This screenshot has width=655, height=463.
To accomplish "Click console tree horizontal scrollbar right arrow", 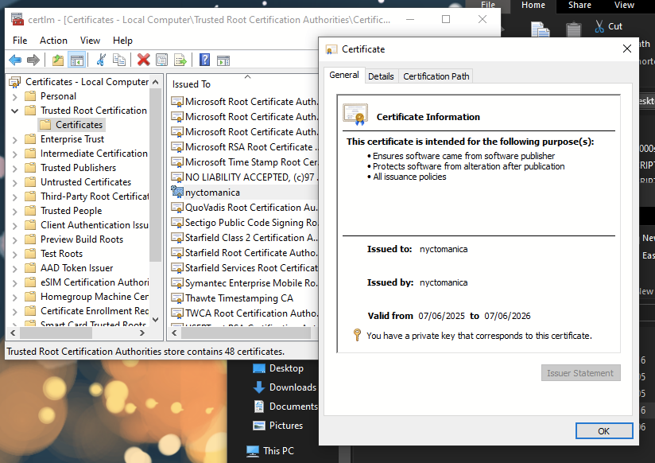I will pyautogui.click(x=142, y=333).
